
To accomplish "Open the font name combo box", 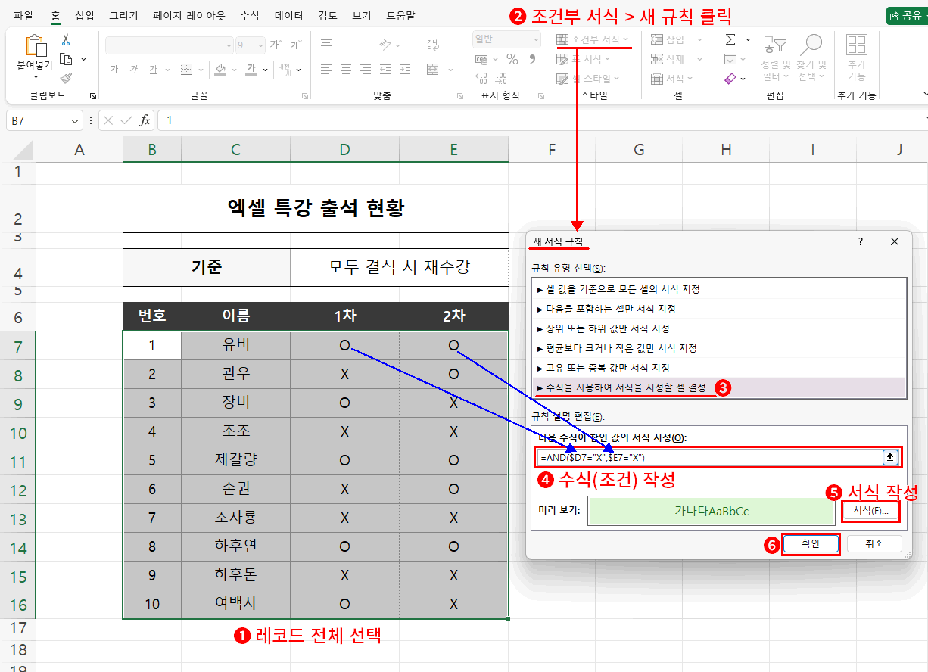I will pyautogui.click(x=169, y=45).
